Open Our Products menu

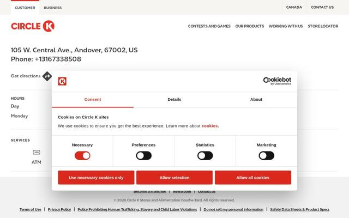tap(250, 26)
